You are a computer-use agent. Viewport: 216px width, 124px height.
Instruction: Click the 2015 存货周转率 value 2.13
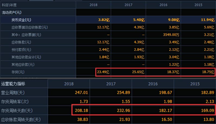click(x=209, y=102)
